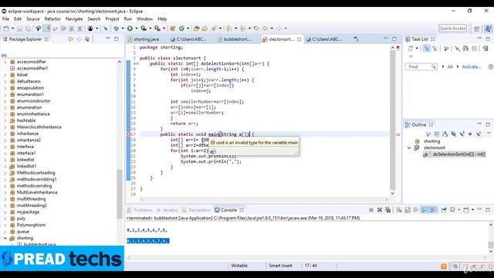Click Remove Launch X icon in Console
The height and width of the screenshot is (278, 494).
(x=380, y=210)
